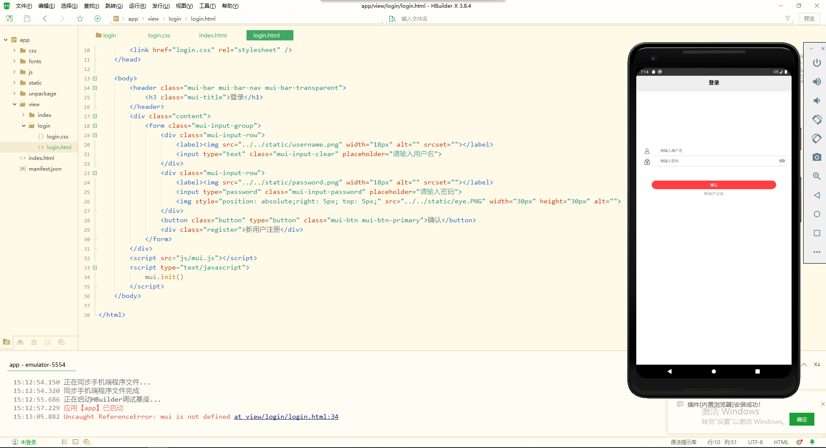Expand the fonts folder
826x448 pixels.
[15, 61]
